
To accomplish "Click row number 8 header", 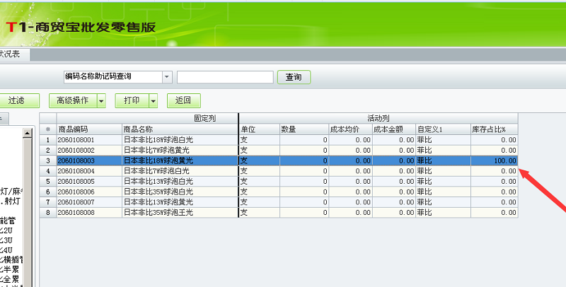I will pos(48,213).
